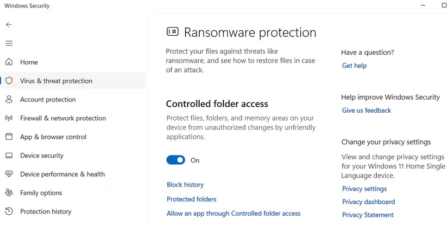Click the Firewall & network protection icon
The image size is (448, 226).
(9, 118)
